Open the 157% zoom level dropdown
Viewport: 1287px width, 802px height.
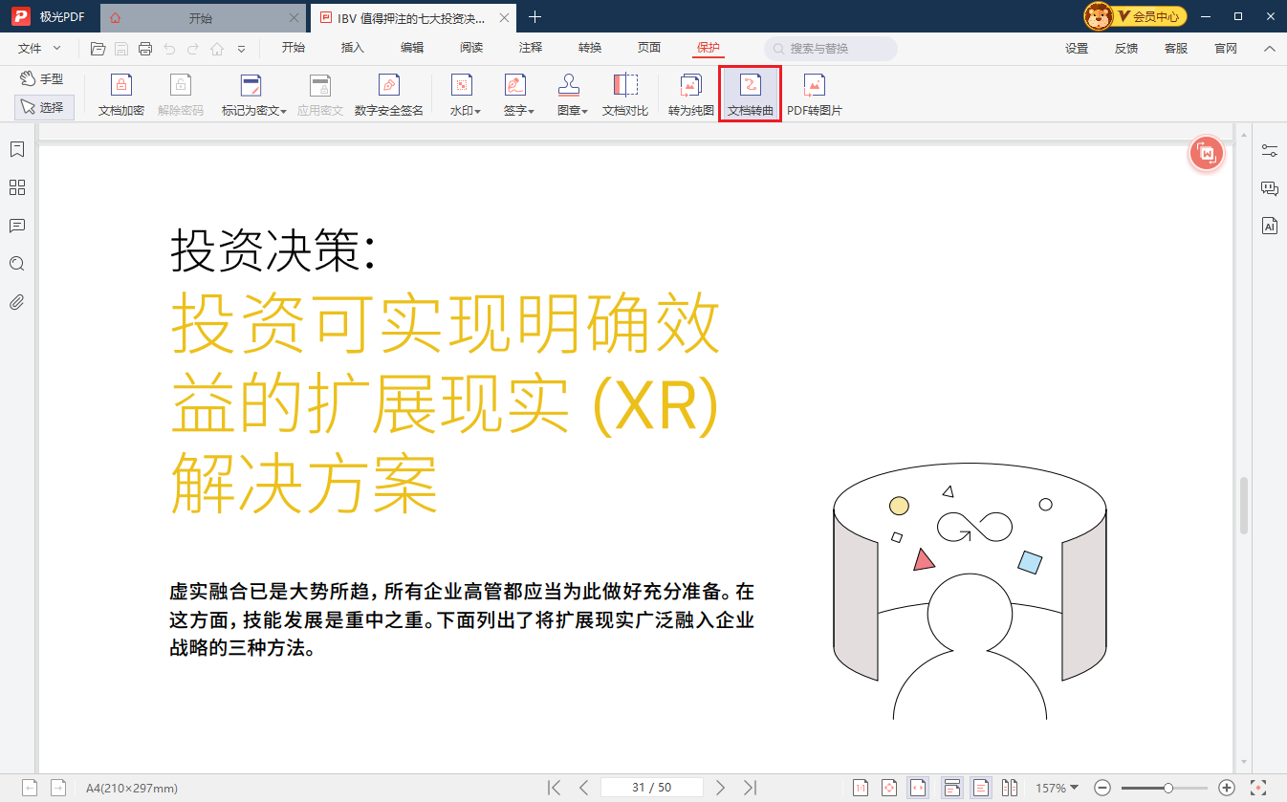(x=1057, y=788)
